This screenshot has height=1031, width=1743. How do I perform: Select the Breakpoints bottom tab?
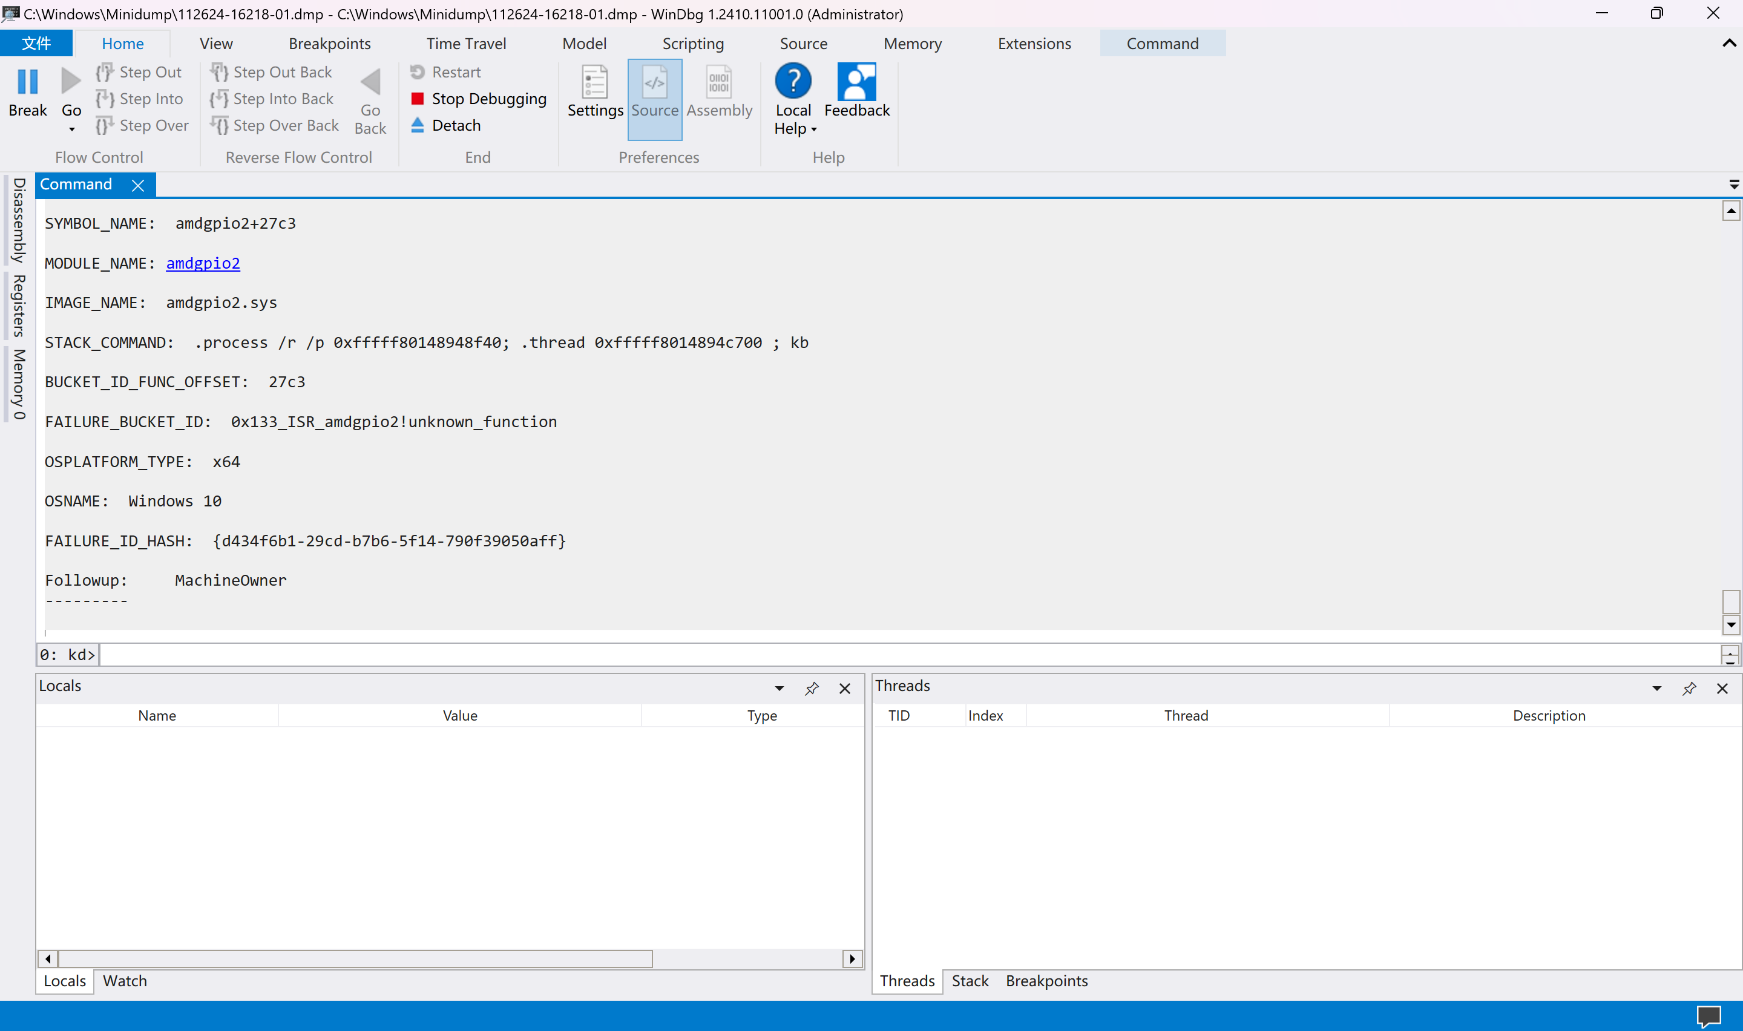[1046, 981]
